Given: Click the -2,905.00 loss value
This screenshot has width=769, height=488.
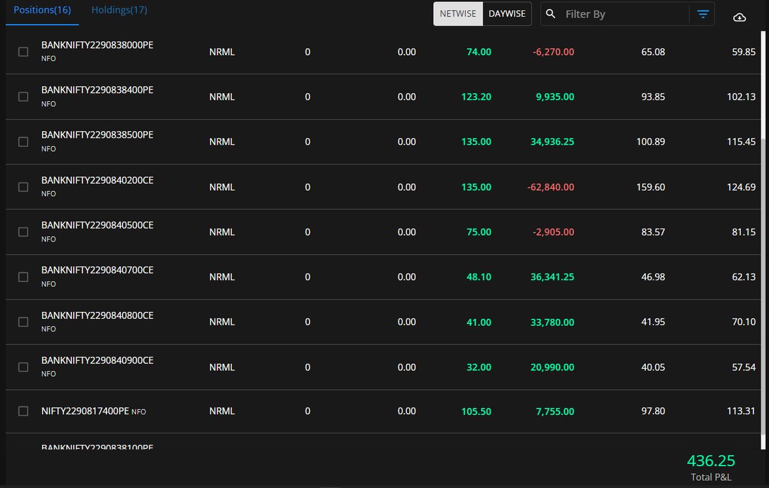Looking at the screenshot, I should tap(553, 232).
